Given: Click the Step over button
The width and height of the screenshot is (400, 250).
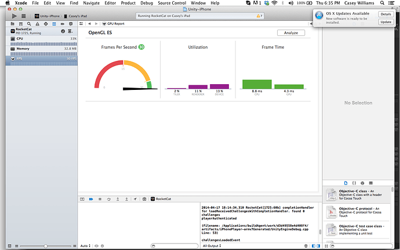Looking at the screenshot, I should (109, 199).
